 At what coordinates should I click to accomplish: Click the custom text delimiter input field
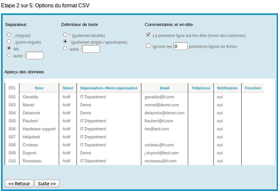(x=91, y=49)
